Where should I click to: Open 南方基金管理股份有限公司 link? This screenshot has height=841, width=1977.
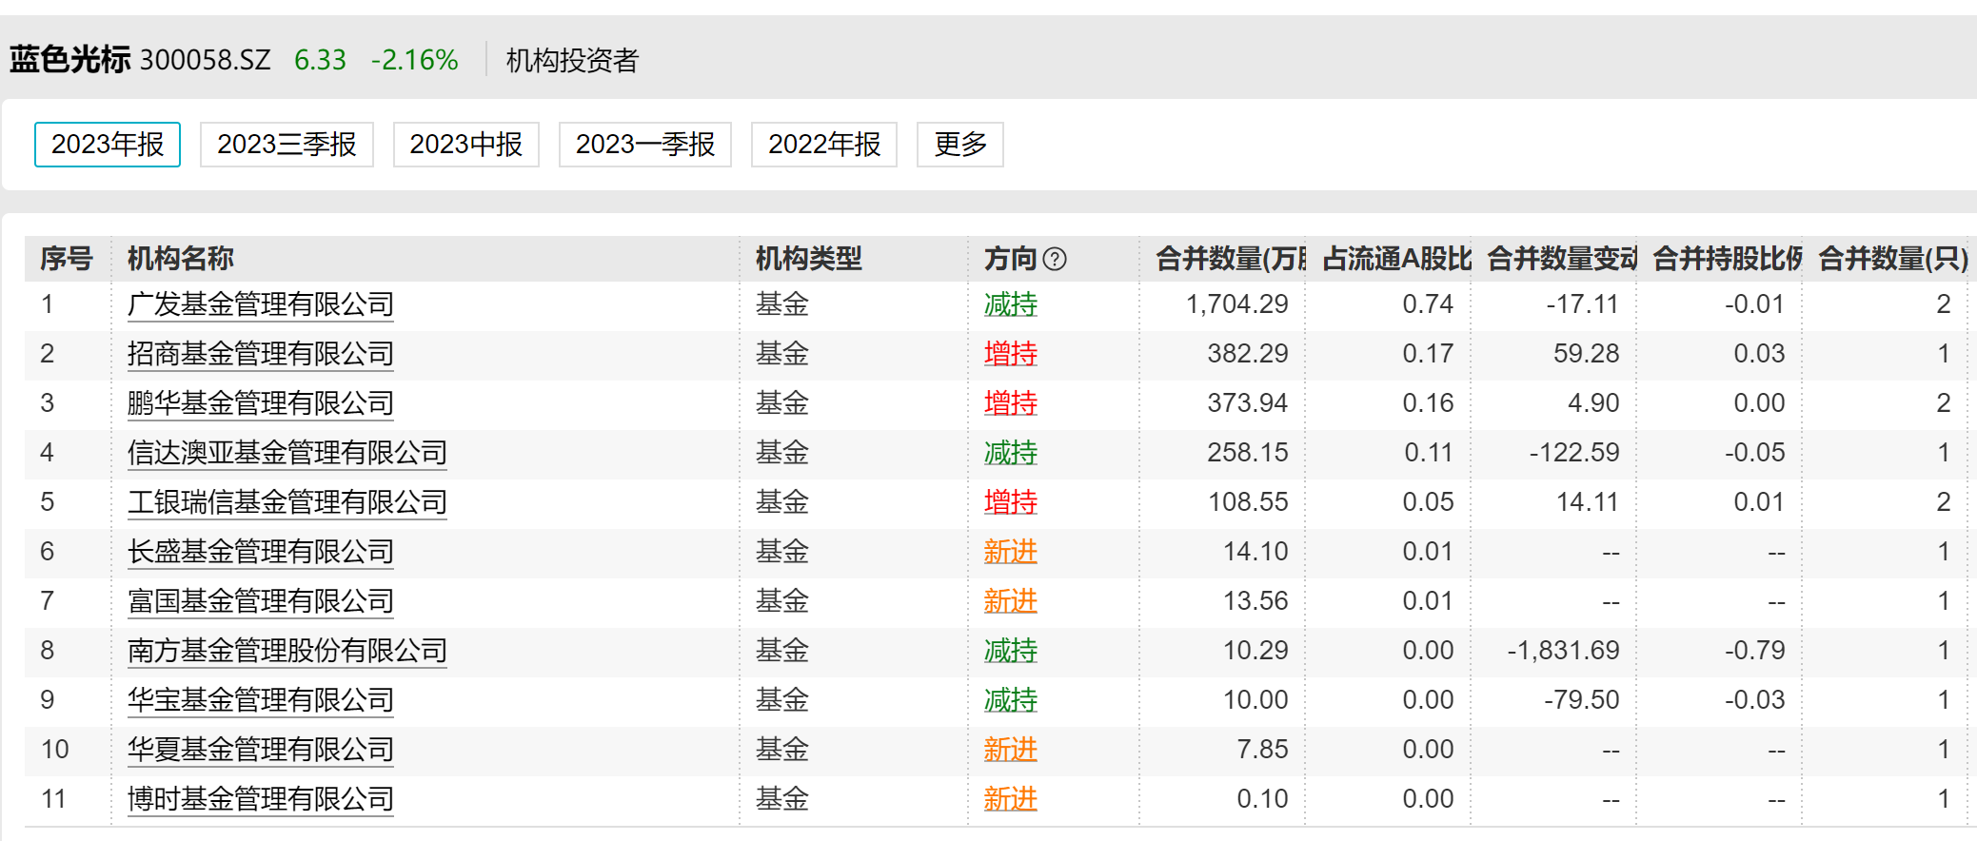pyautogui.click(x=287, y=651)
